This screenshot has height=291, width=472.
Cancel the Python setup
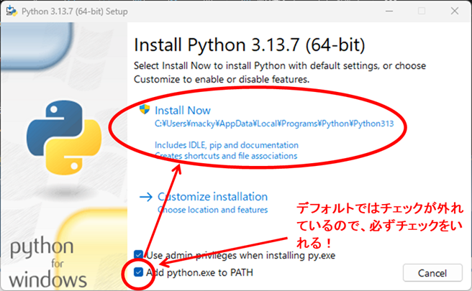pyautogui.click(x=432, y=273)
